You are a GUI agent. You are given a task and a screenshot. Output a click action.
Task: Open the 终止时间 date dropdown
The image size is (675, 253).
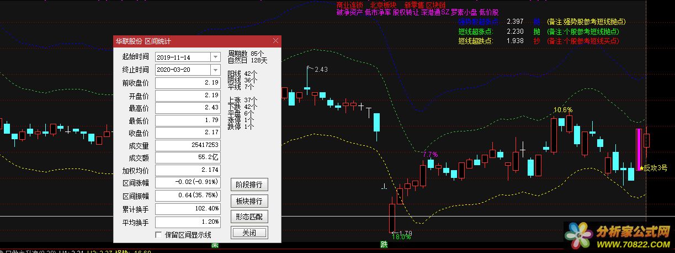point(215,70)
